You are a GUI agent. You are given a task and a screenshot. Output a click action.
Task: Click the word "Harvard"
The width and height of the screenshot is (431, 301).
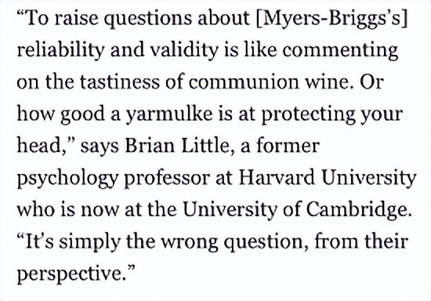tap(277, 178)
